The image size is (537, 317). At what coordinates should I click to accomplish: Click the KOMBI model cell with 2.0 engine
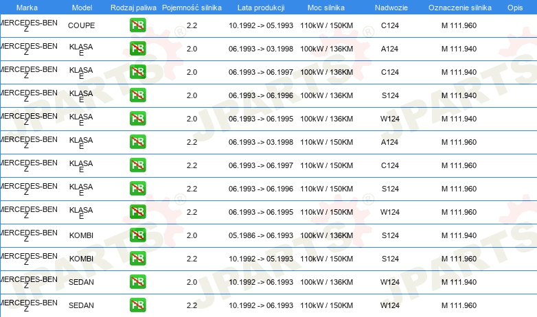(x=81, y=235)
